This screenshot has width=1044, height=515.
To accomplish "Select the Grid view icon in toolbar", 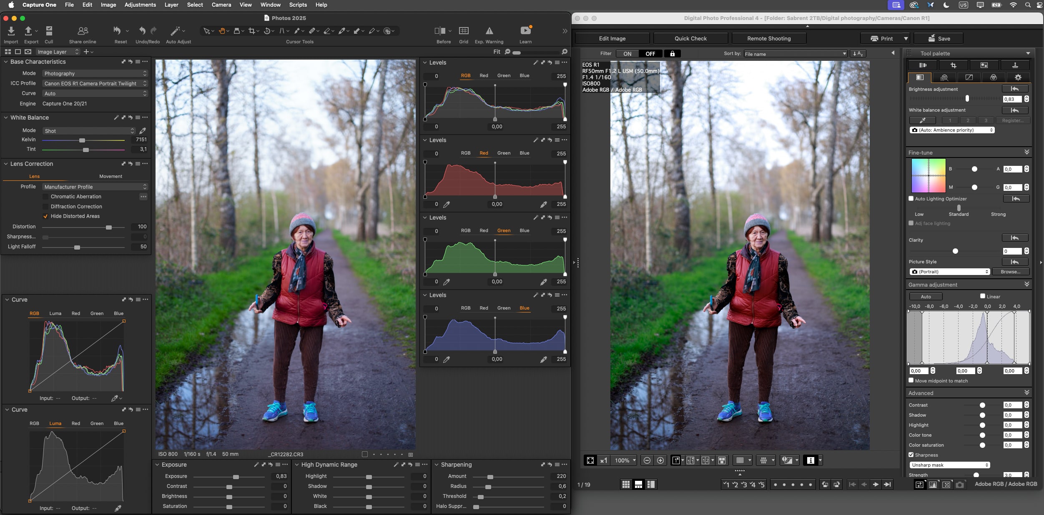I will click(x=464, y=31).
